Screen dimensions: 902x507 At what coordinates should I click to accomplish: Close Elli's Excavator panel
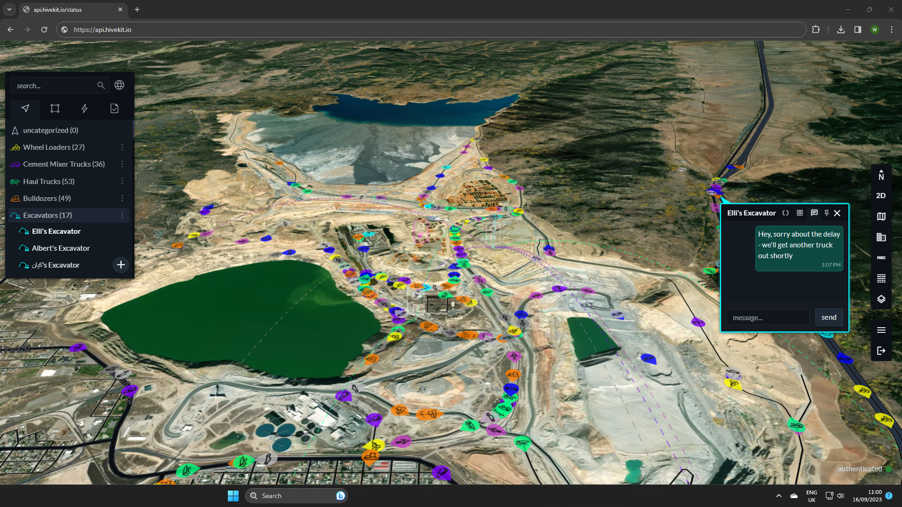837,213
